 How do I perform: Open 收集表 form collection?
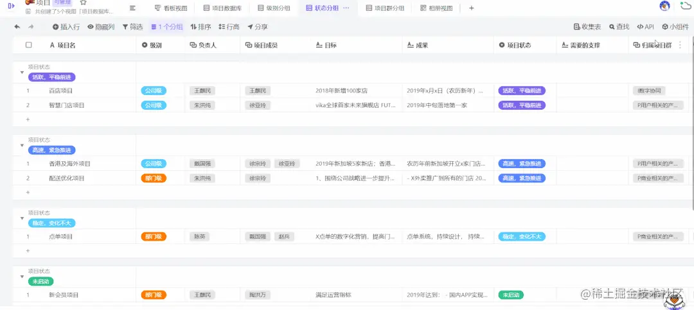point(587,27)
